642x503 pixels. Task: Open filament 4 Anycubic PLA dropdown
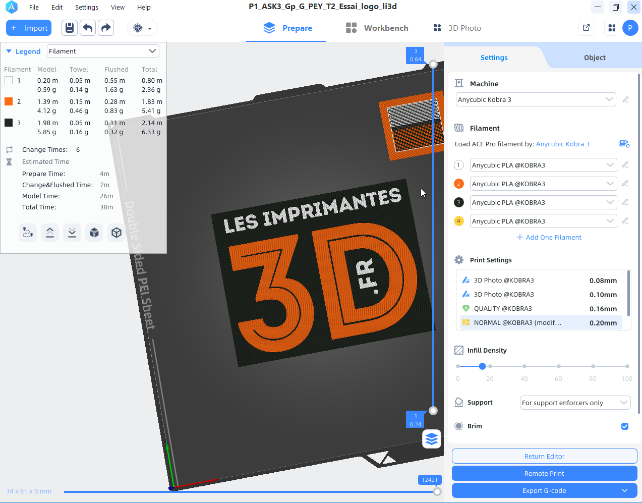544,221
